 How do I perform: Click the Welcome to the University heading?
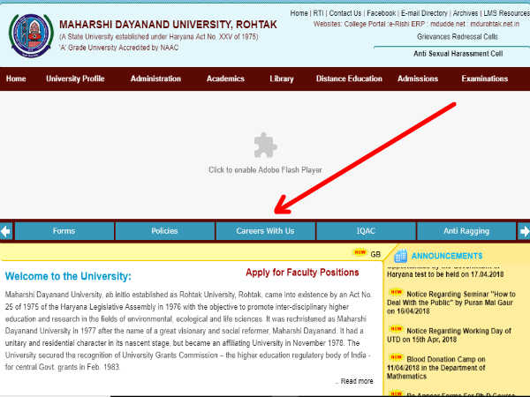point(68,276)
